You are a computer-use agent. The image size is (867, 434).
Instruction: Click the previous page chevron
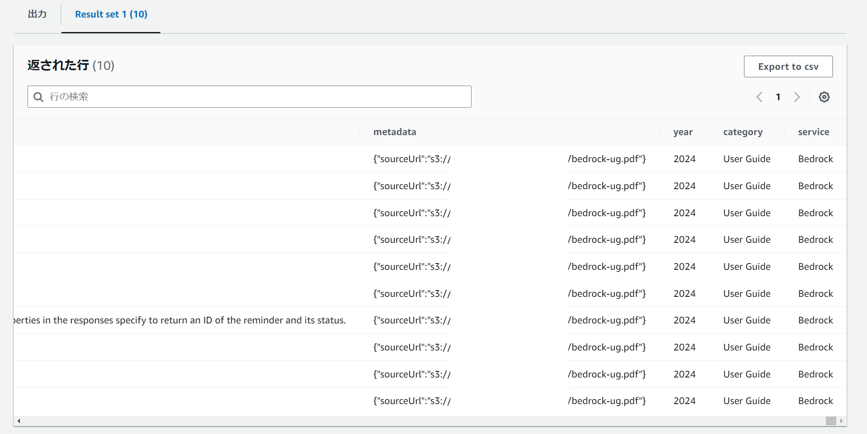pyautogui.click(x=759, y=96)
